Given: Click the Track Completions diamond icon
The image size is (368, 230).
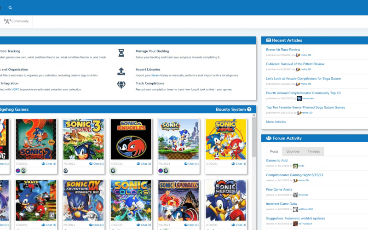Looking at the screenshot, I should pos(121,85).
